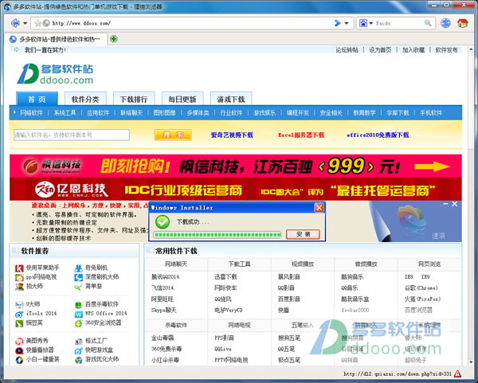Open the 下载排行 tab
The image size is (478, 383).
tap(134, 99)
